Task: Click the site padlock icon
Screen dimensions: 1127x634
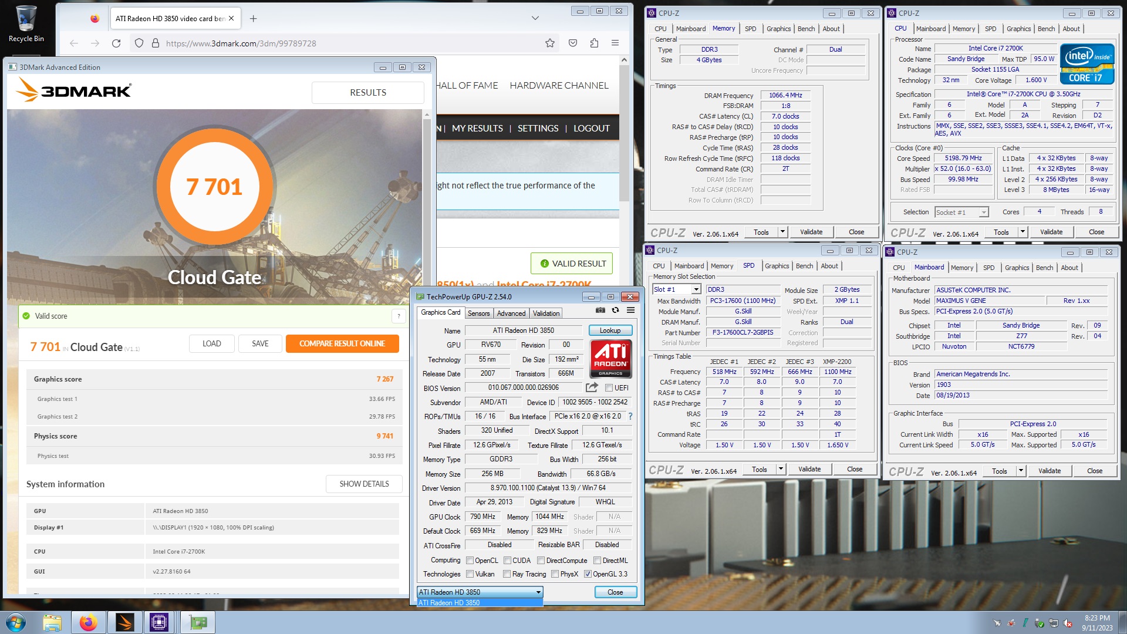Action: coord(156,43)
